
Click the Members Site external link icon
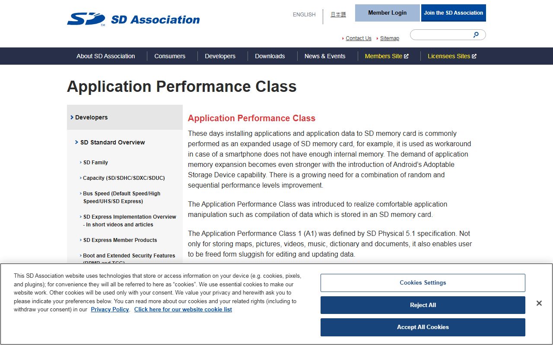click(406, 56)
